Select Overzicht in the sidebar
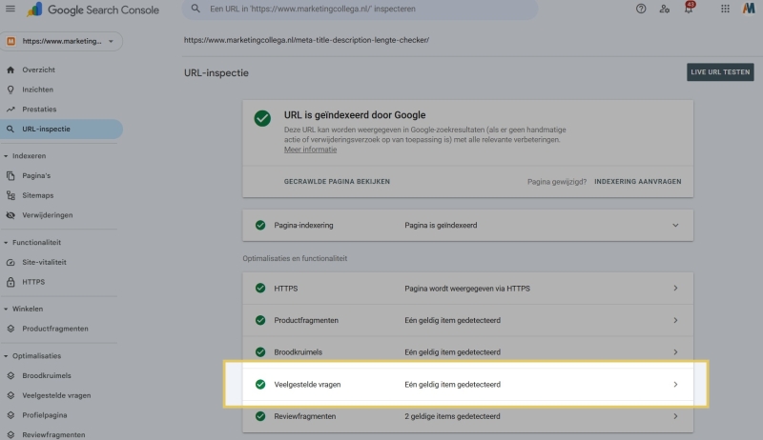Viewport: 763px width, 440px height. (39, 70)
